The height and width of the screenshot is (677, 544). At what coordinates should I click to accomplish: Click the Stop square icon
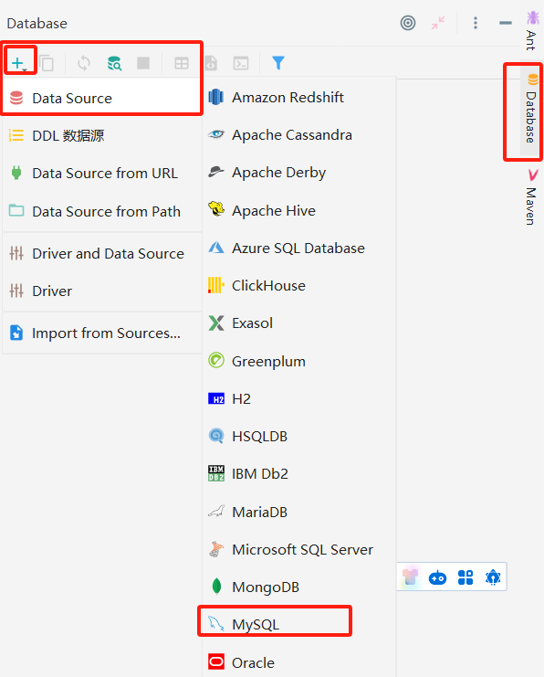pyautogui.click(x=143, y=63)
